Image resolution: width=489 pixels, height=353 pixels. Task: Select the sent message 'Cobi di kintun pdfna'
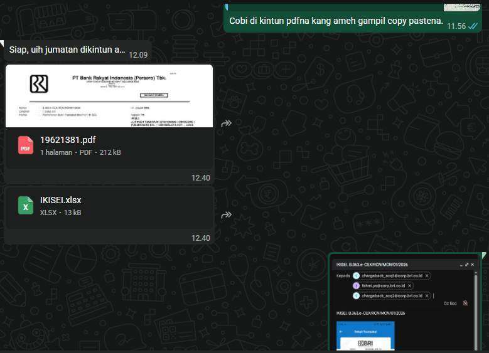click(336, 21)
